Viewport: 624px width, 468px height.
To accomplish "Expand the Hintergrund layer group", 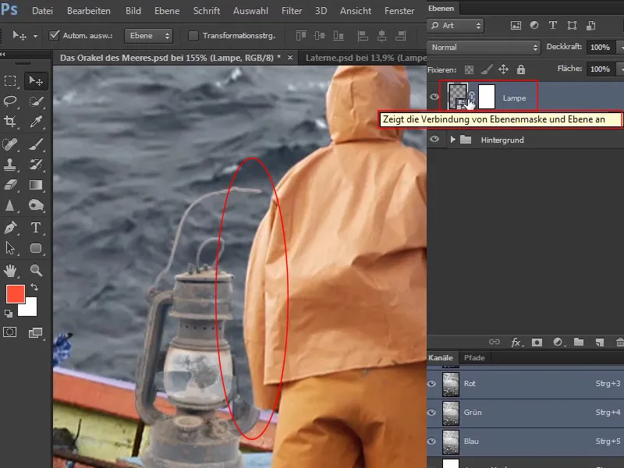I will point(452,140).
